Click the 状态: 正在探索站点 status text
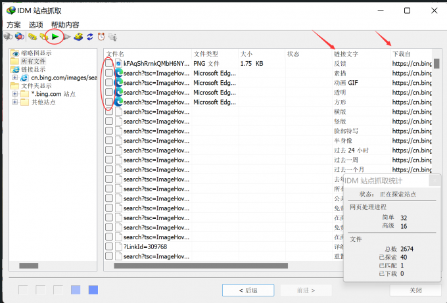Screen dimensions: 447x303 tap(387, 195)
